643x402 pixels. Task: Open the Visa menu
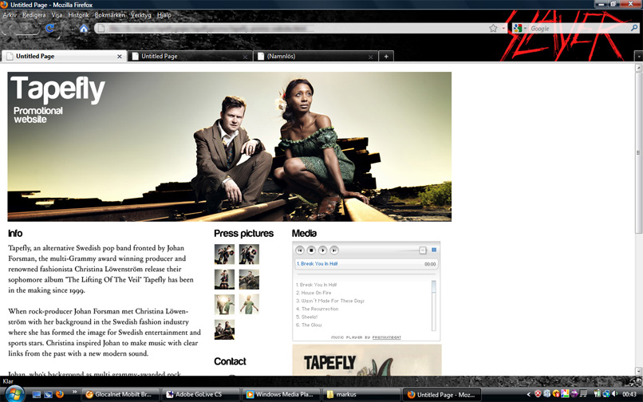tap(57, 15)
